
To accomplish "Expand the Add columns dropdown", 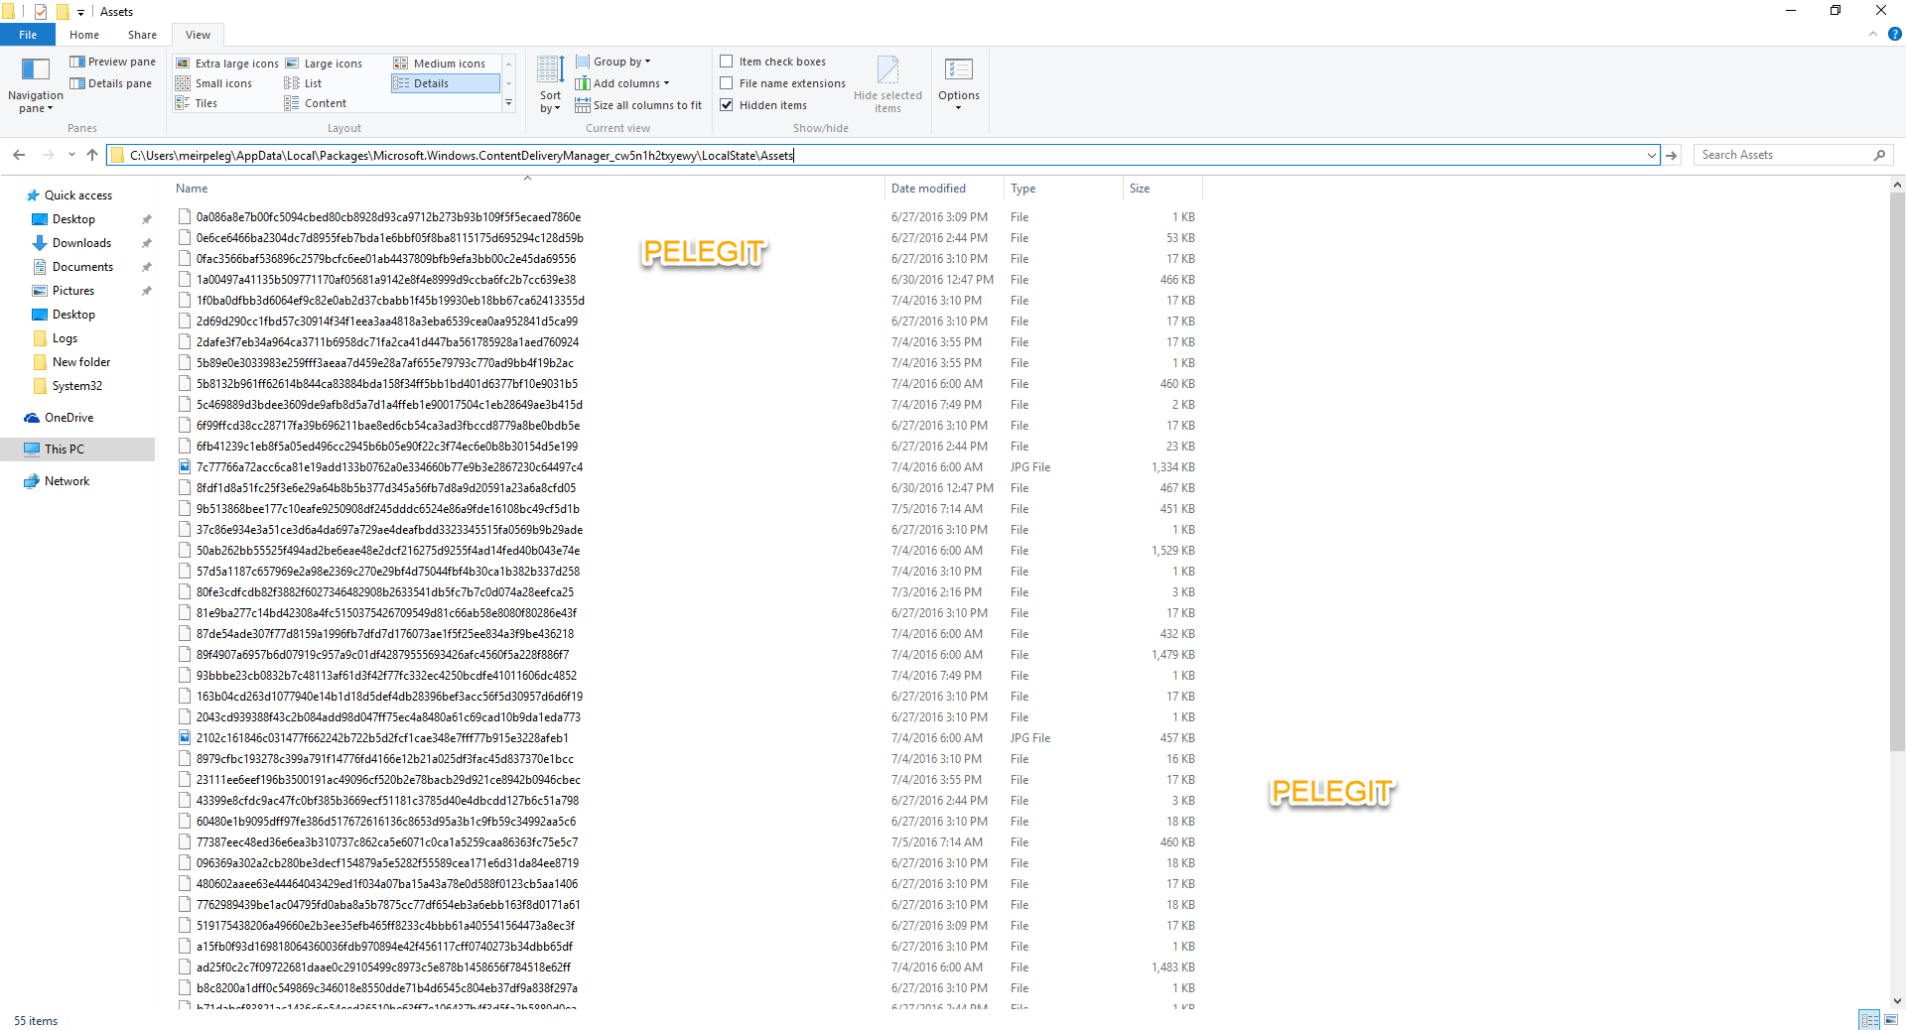I will tap(622, 83).
